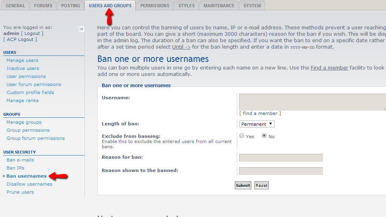This screenshot has height=217, width=386.
Task: Open the Length of ban dropdown
Action: (x=257, y=124)
